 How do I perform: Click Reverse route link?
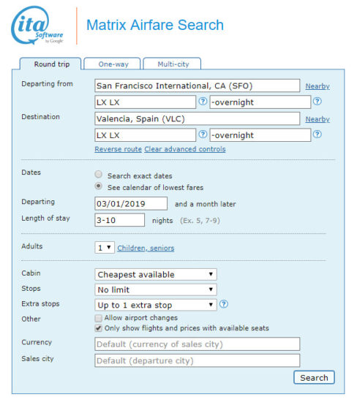coord(118,149)
